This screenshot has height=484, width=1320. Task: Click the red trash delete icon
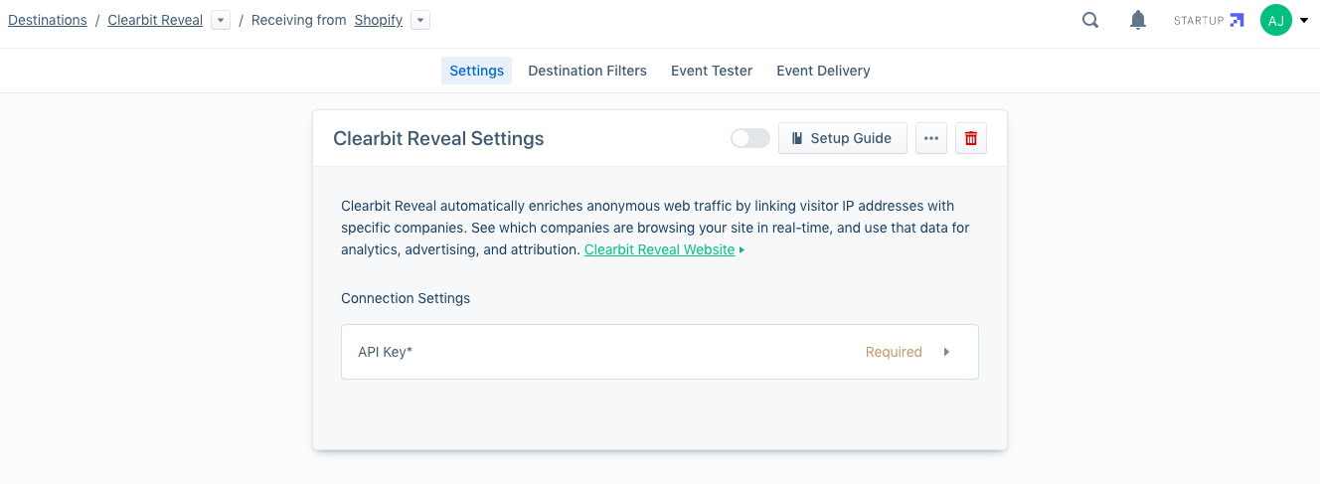(x=971, y=138)
